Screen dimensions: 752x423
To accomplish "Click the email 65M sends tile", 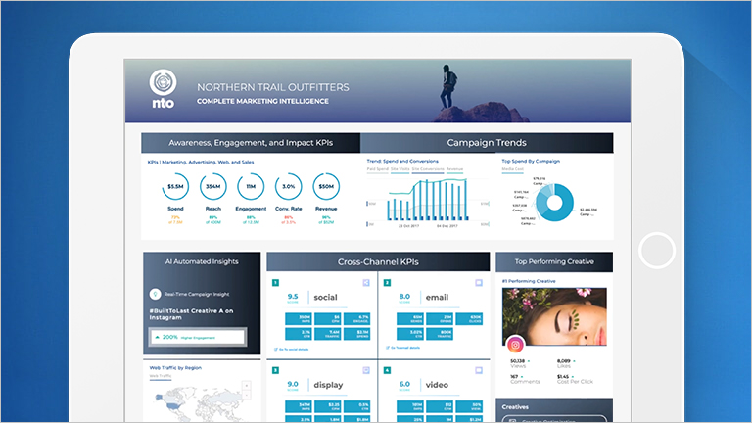I will tap(410, 319).
